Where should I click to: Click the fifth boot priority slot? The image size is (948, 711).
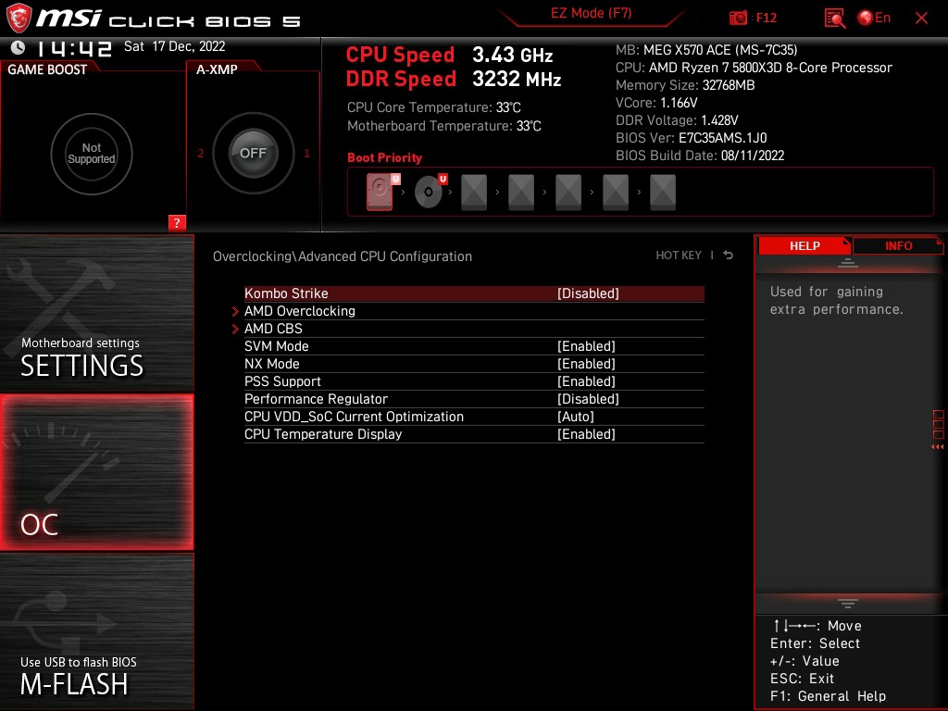point(568,193)
